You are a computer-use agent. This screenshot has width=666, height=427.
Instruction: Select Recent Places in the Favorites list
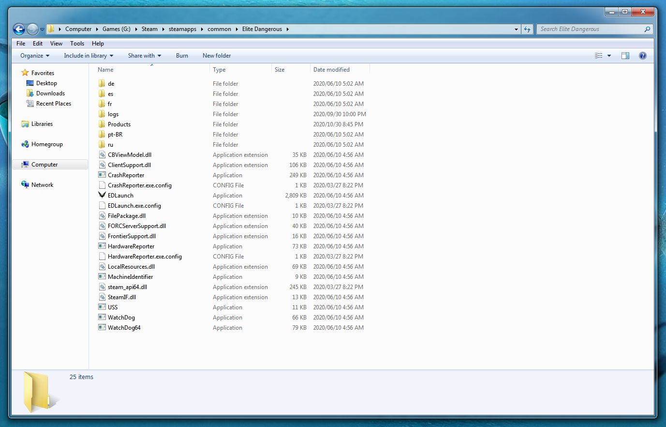(54, 104)
